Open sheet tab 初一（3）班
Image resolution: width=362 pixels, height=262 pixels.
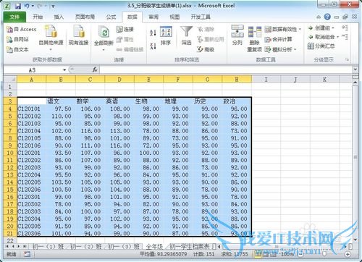[x=123, y=247]
